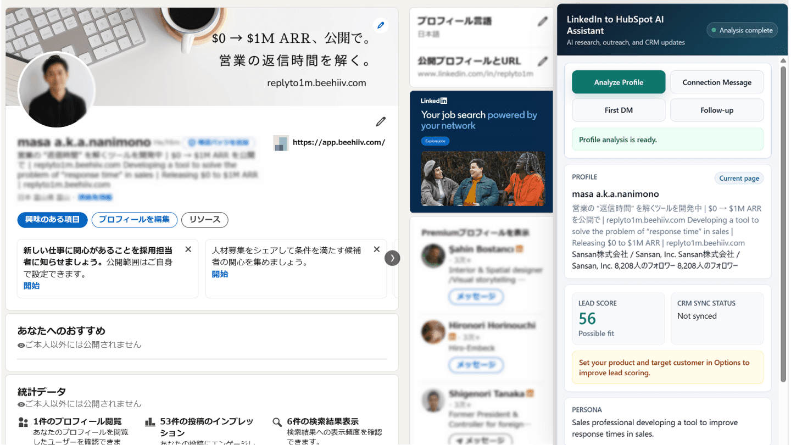
Task: Select the First DM button
Action: pyautogui.click(x=619, y=110)
